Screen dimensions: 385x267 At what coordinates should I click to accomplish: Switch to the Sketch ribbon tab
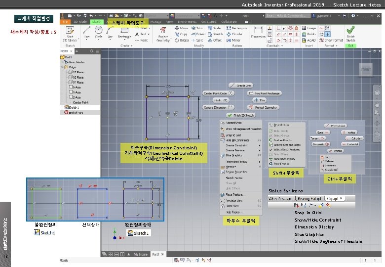[x=96, y=22]
